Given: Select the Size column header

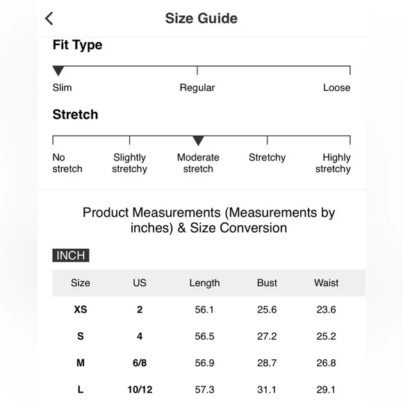Looking at the screenshot, I should click(x=81, y=283).
